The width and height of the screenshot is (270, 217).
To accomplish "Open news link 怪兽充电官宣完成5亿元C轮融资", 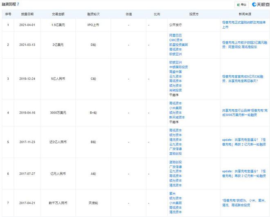I will pos(243,79).
